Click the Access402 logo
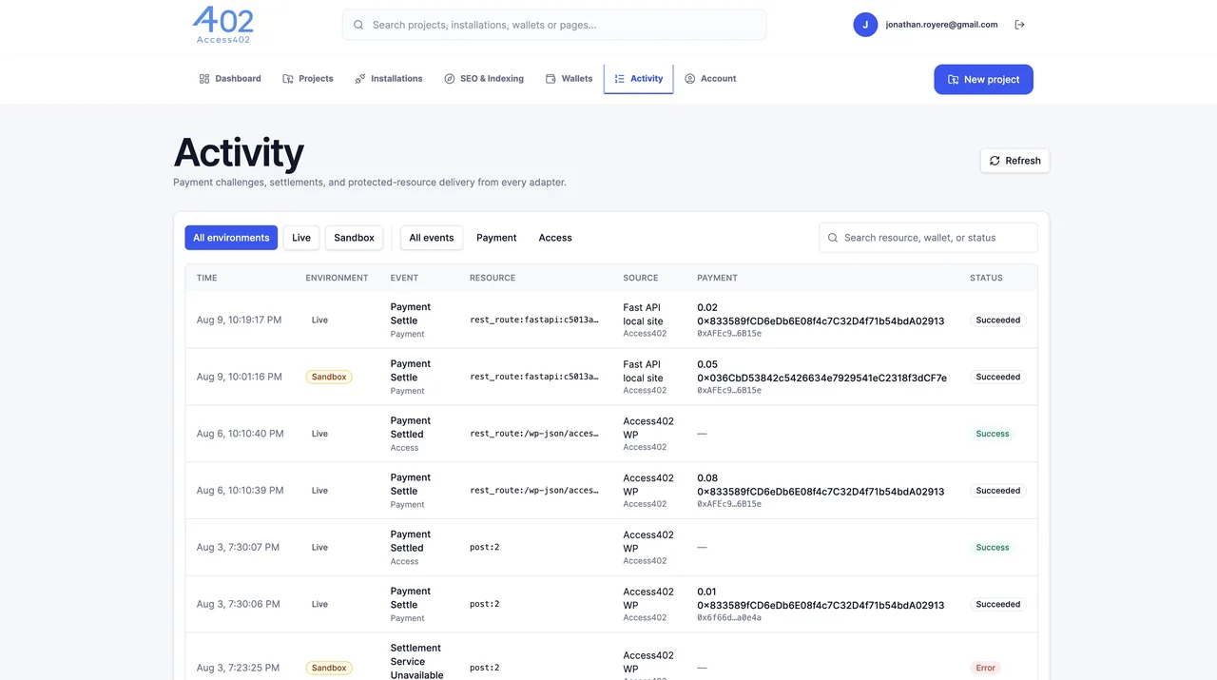1217x680 pixels. [223, 26]
